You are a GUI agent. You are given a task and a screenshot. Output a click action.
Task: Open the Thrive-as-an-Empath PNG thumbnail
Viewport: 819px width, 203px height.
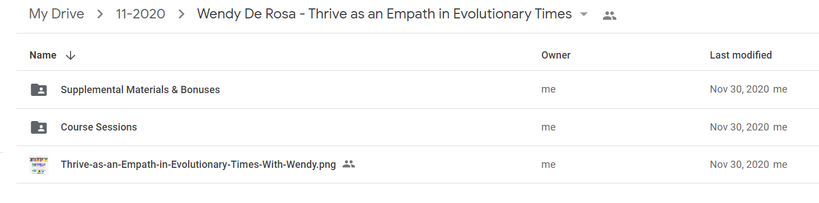click(x=39, y=165)
